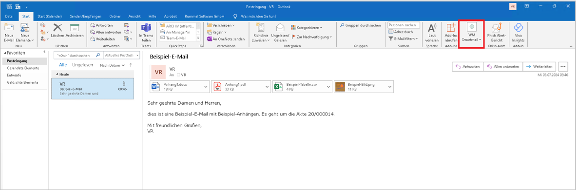Open the Nach Datum sort dropdown
This screenshot has height=190, width=576.
tap(113, 65)
